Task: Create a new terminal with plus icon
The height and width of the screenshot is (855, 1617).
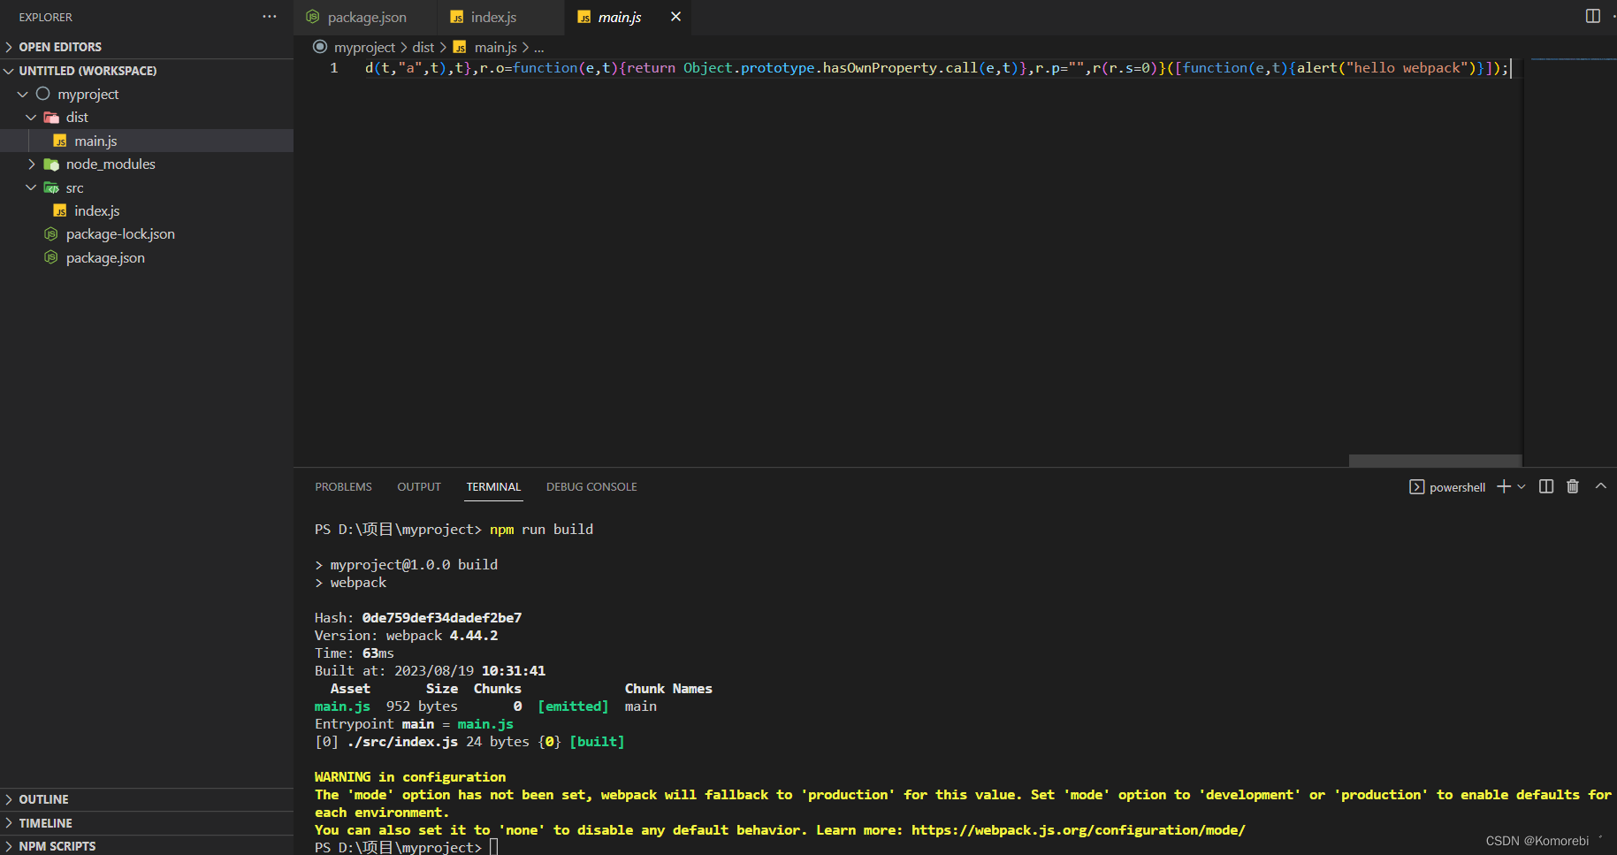Action: click(x=1503, y=487)
